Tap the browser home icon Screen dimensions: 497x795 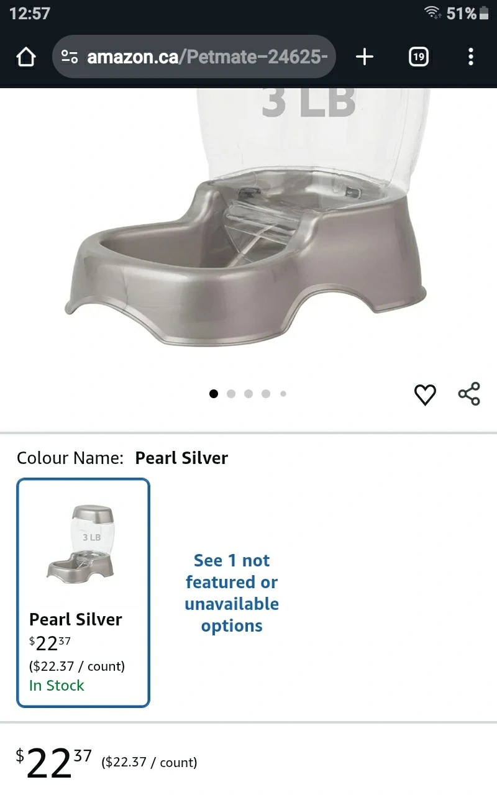coord(25,57)
